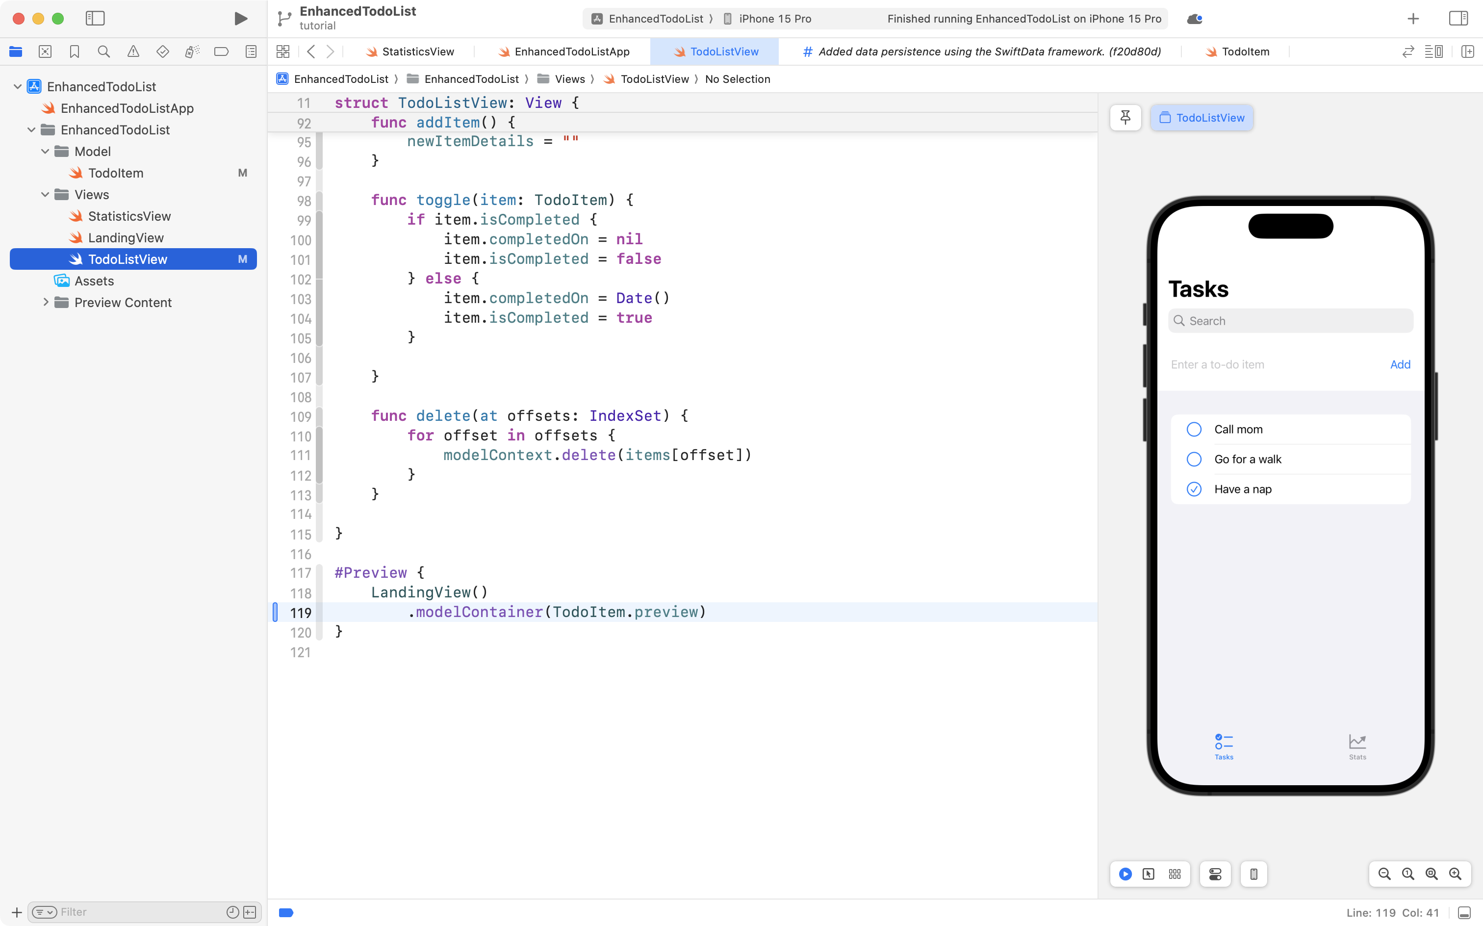Collapse the Model group in the navigator
The height and width of the screenshot is (926, 1483).
[x=44, y=151]
